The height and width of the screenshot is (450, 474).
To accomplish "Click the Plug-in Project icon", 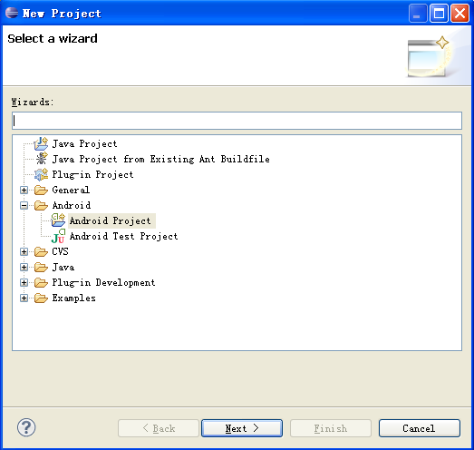I will tap(41, 174).
